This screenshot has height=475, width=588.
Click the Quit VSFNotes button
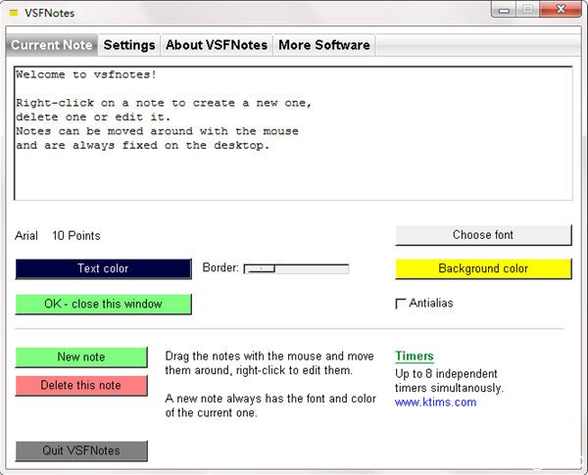pyautogui.click(x=81, y=451)
